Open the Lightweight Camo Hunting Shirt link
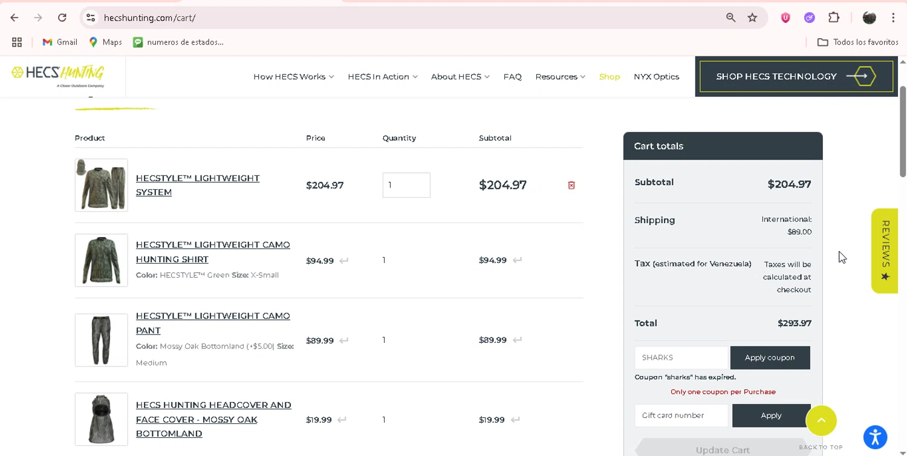This screenshot has height=456, width=907. pyautogui.click(x=213, y=252)
